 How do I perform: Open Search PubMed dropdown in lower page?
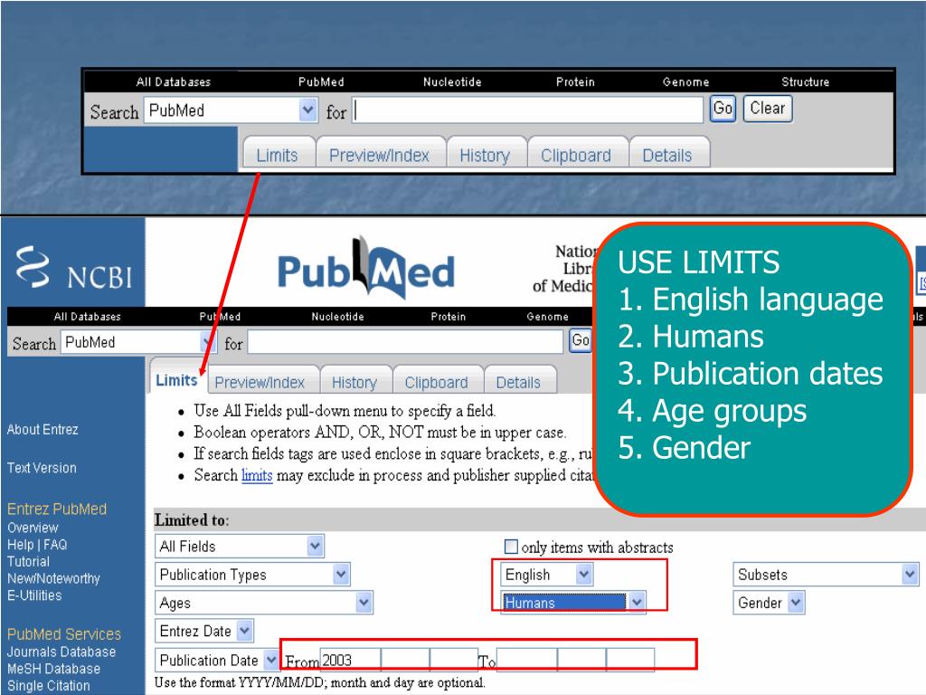click(x=137, y=342)
